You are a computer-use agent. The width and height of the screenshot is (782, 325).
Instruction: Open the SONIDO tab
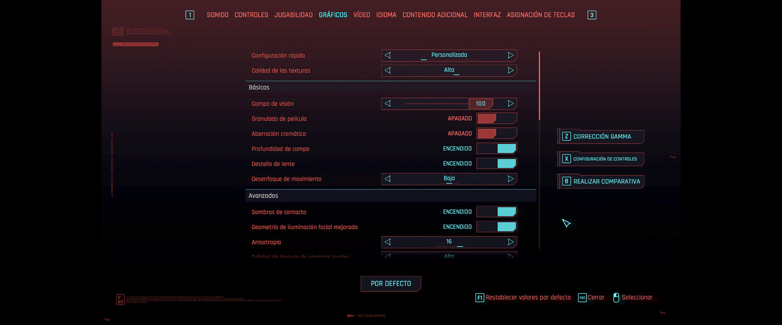click(x=217, y=15)
